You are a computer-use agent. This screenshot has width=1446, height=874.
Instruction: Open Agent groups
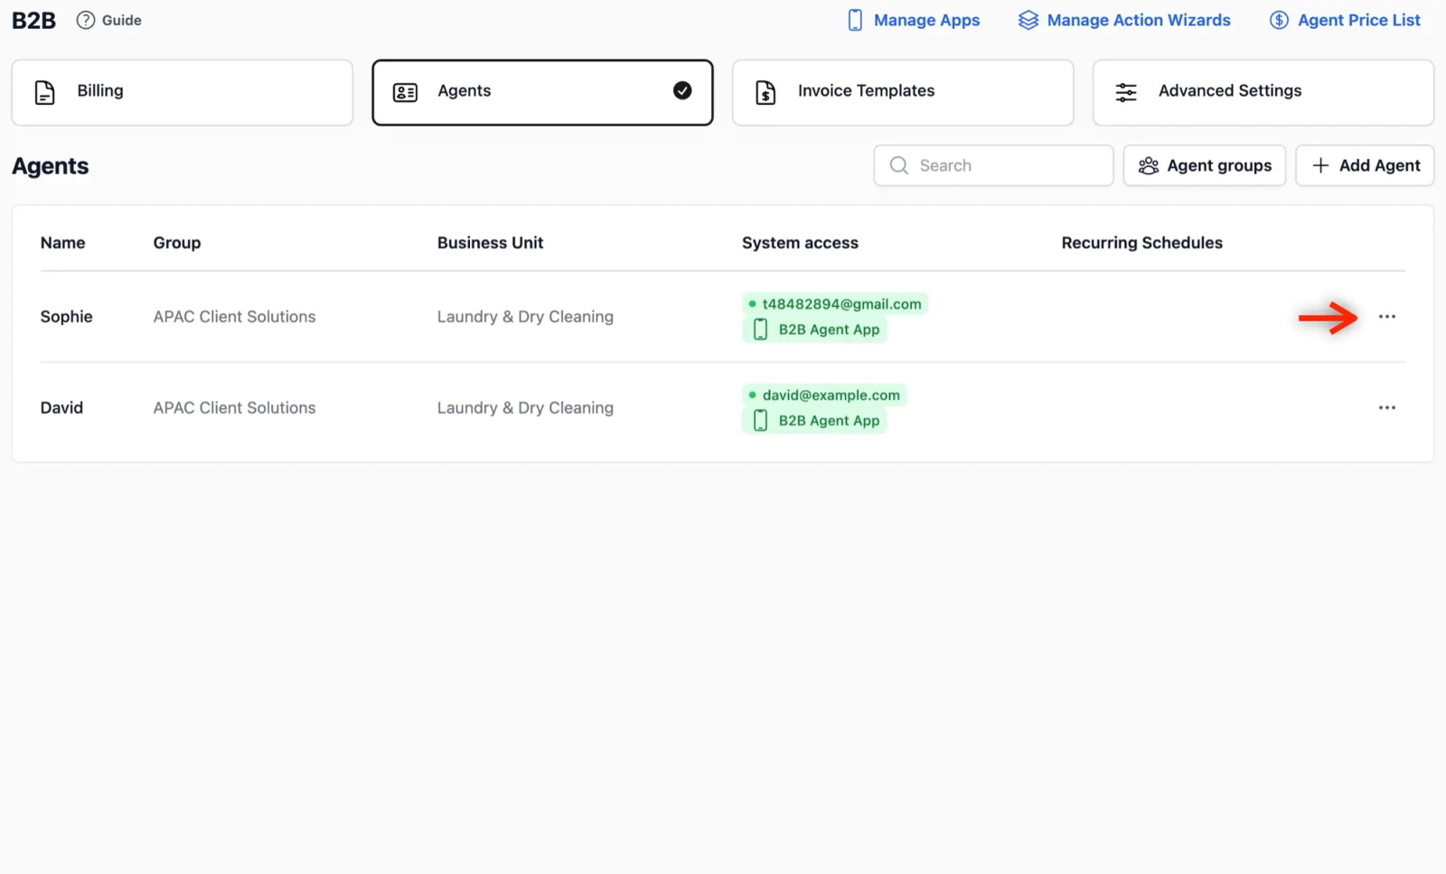pos(1205,165)
